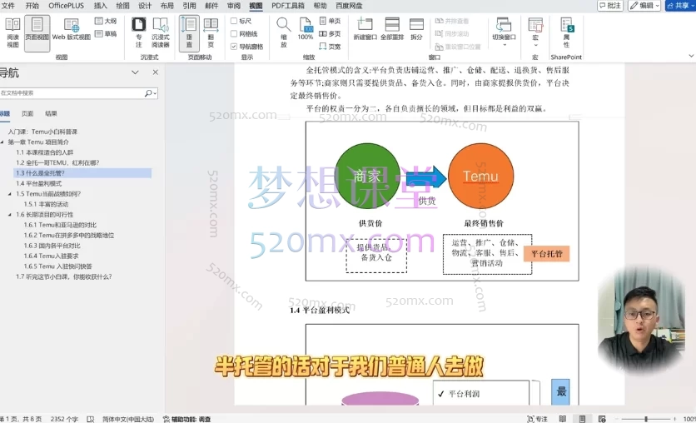Collapse 第一章 Temu 项目简介 heading
This screenshot has width=696, height=423.
click(x=2, y=142)
